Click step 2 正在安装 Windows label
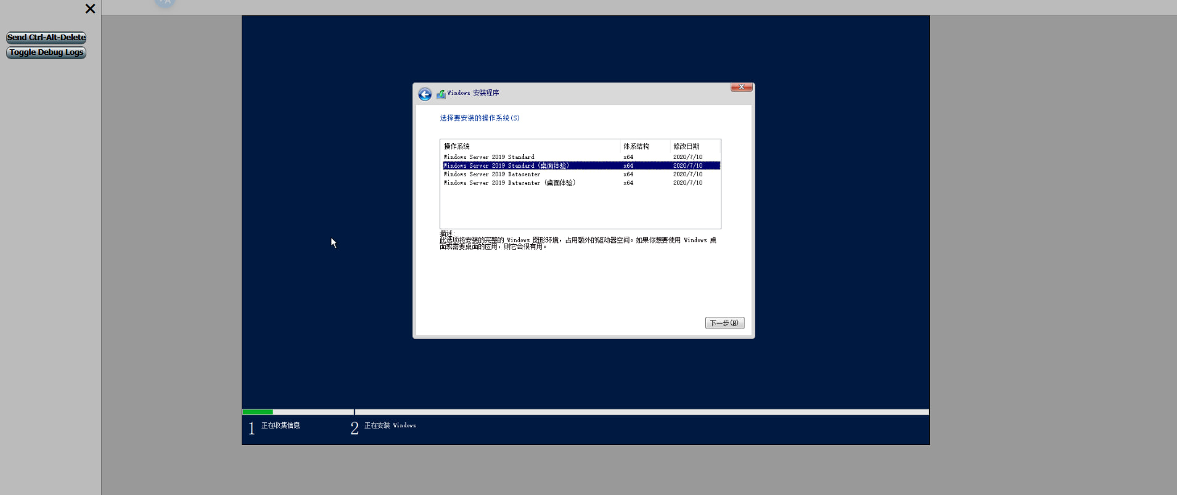Viewport: 1177px width, 495px height. click(390, 425)
